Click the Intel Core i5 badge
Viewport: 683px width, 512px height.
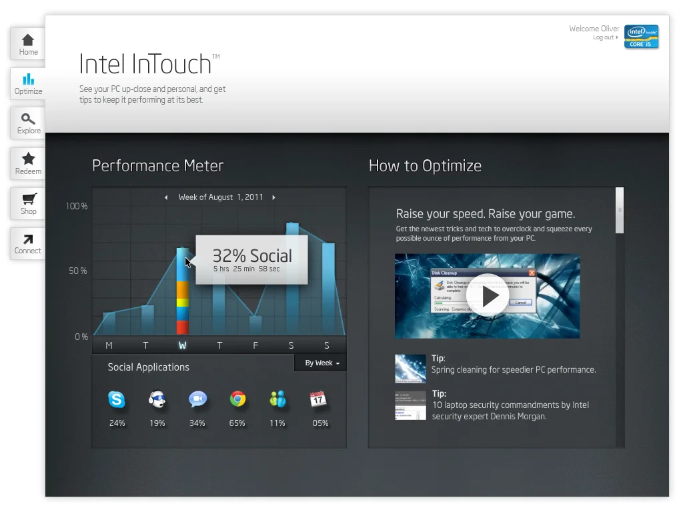click(641, 37)
